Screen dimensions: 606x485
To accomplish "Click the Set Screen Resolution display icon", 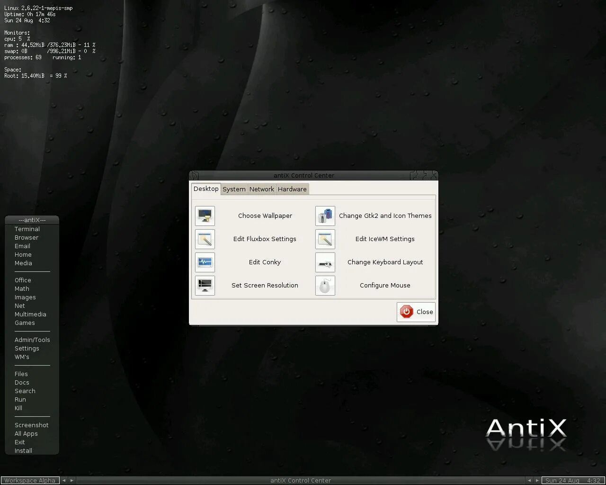I will tap(205, 286).
